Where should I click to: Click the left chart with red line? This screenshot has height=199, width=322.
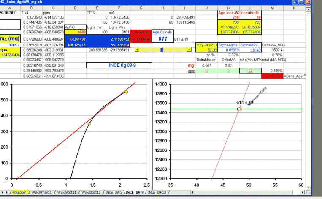pos(76,134)
